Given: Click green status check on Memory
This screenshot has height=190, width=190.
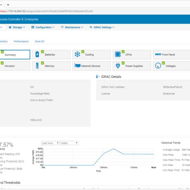Looking at the screenshot, I should [x=43, y=63].
